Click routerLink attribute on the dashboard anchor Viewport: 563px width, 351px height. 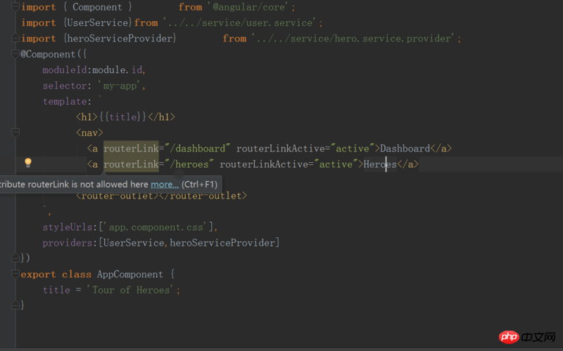(x=131, y=148)
